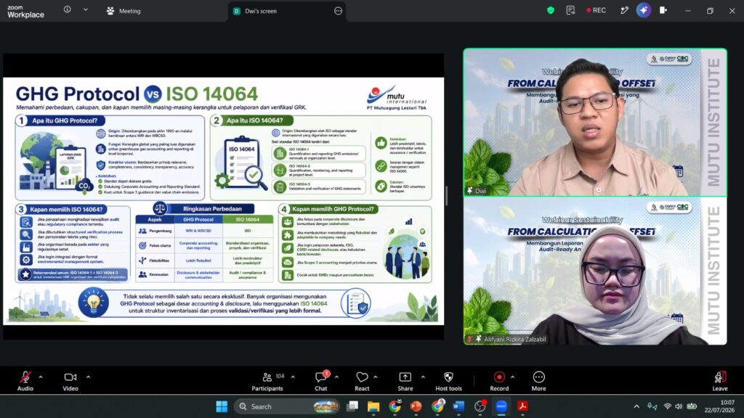Click the Zoom Workplace logo

tap(25, 12)
